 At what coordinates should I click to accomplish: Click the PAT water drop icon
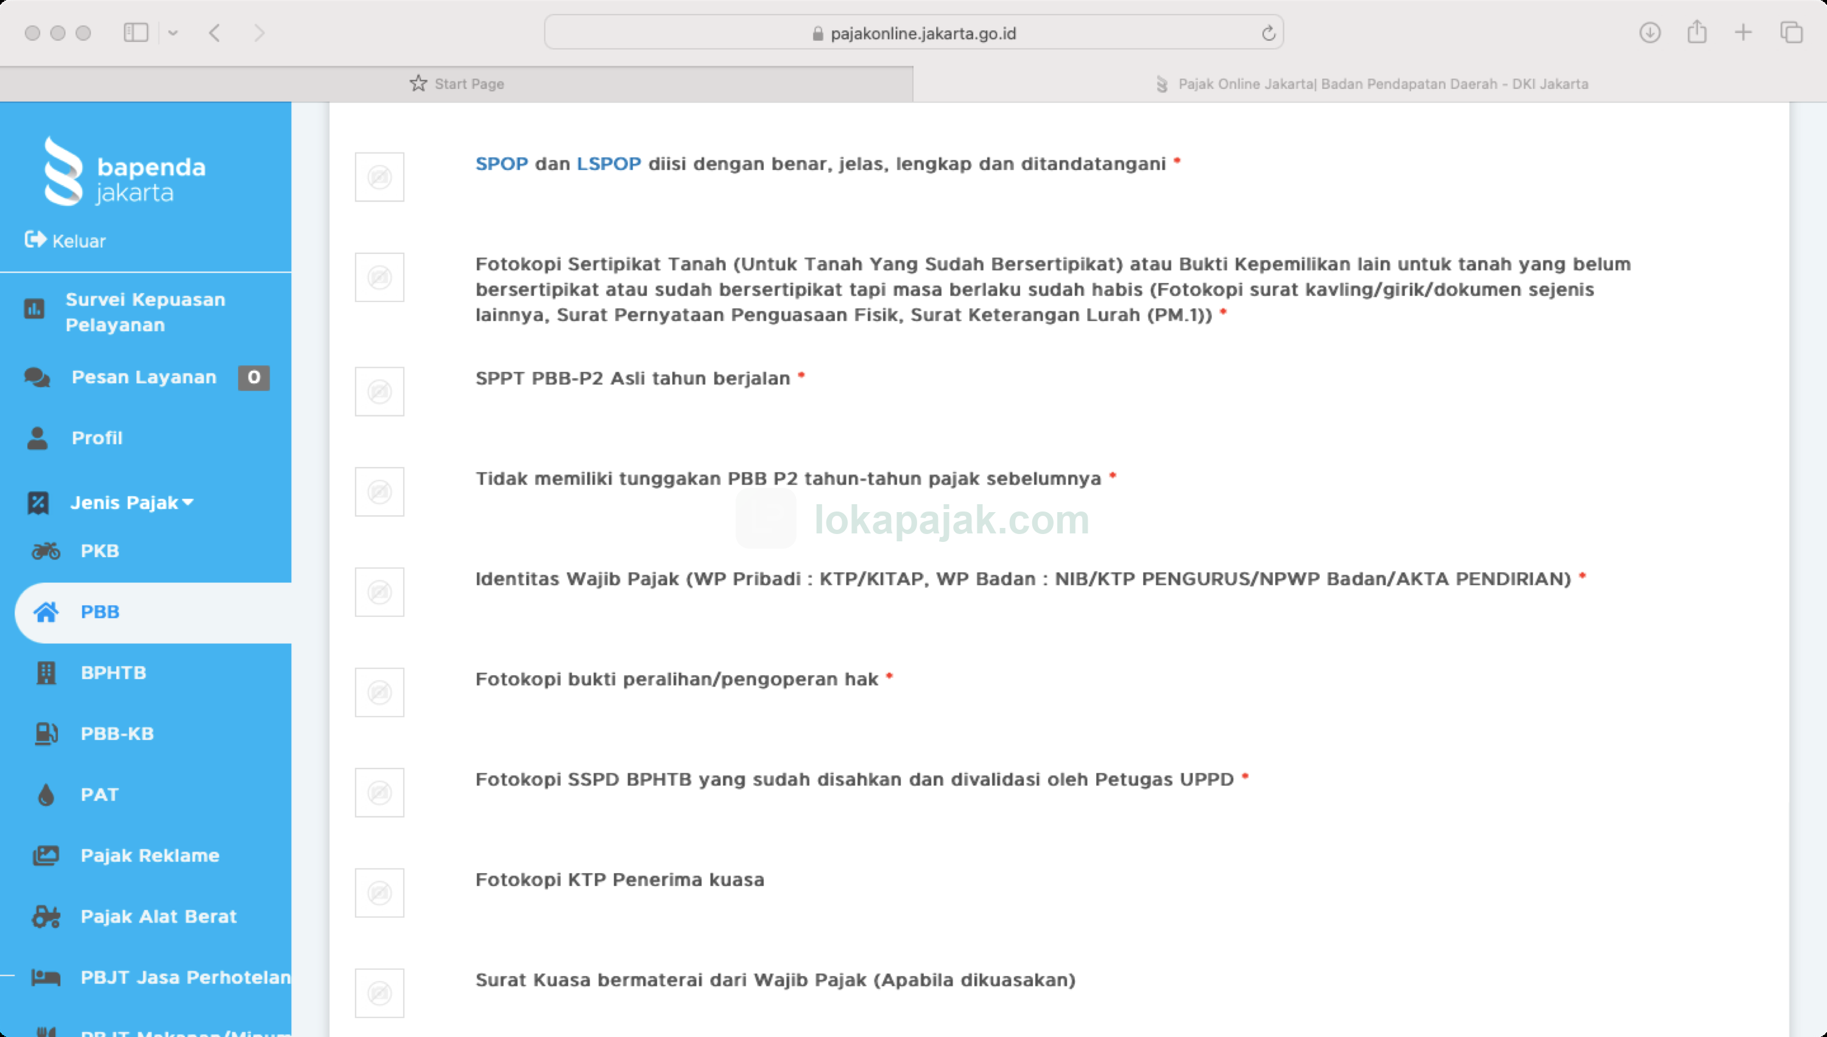(x=46, y=795)
